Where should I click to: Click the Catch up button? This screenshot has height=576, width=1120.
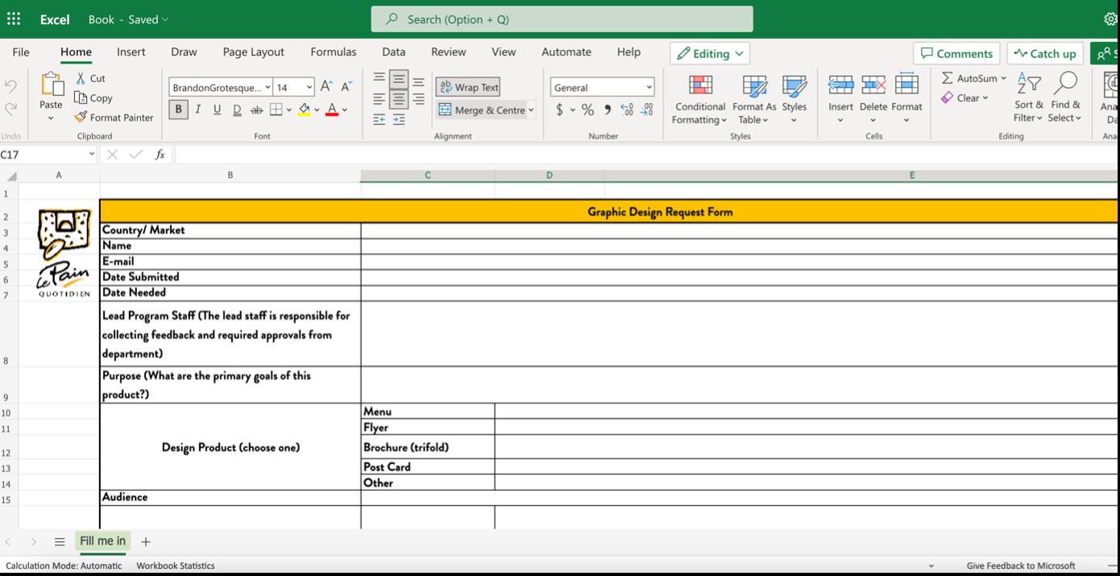pyautogui.click(x=1045, y=53)
